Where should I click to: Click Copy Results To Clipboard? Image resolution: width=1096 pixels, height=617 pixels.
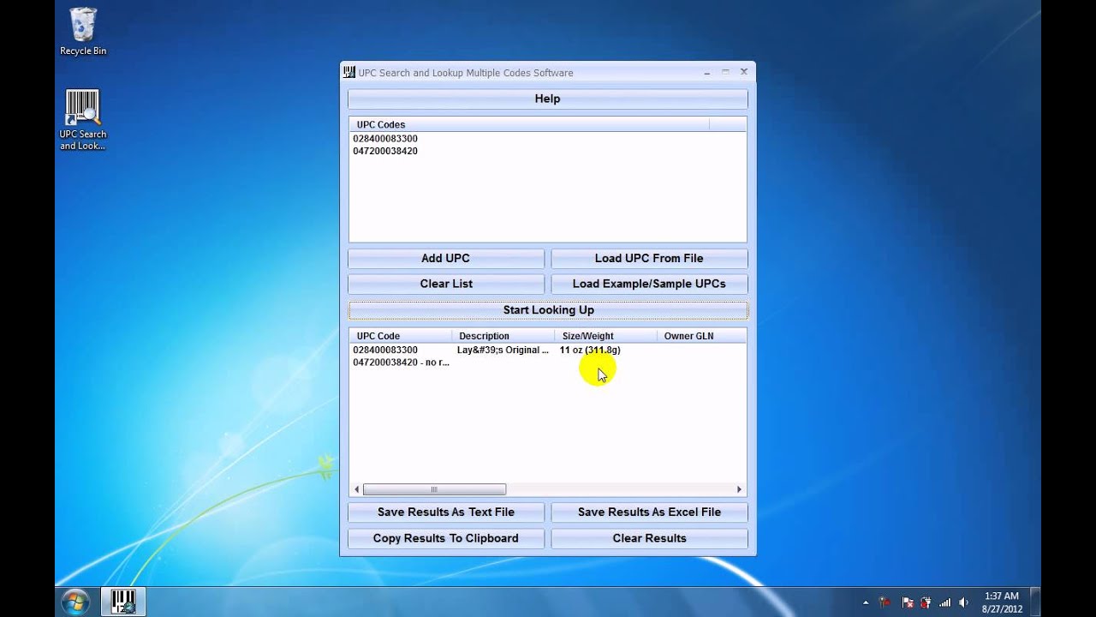coord(445,538)
